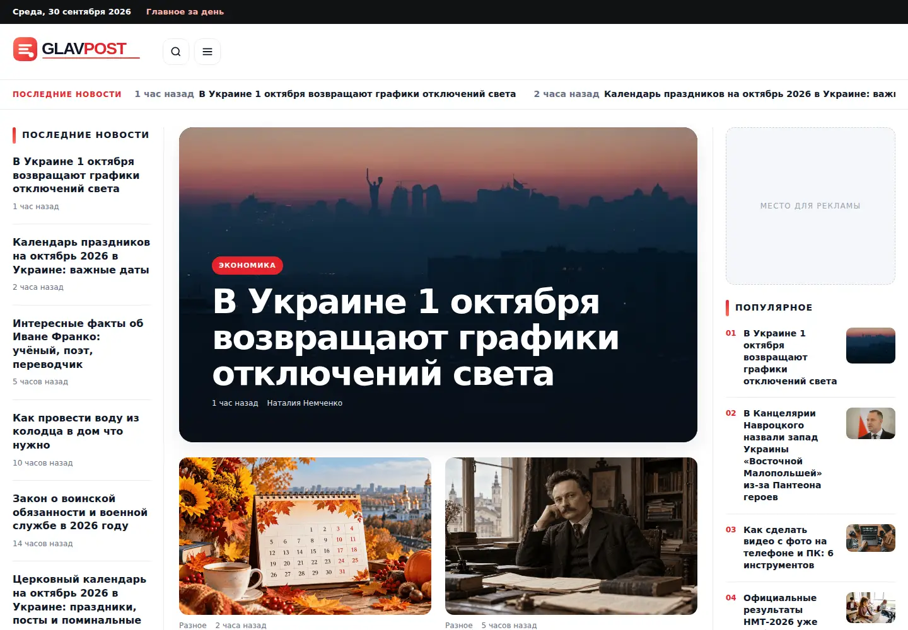This screenshot has height=630, width=908.
Task: Open the main headline about графики отключений света
Action: pyautogui.click(x=416, y=337)
